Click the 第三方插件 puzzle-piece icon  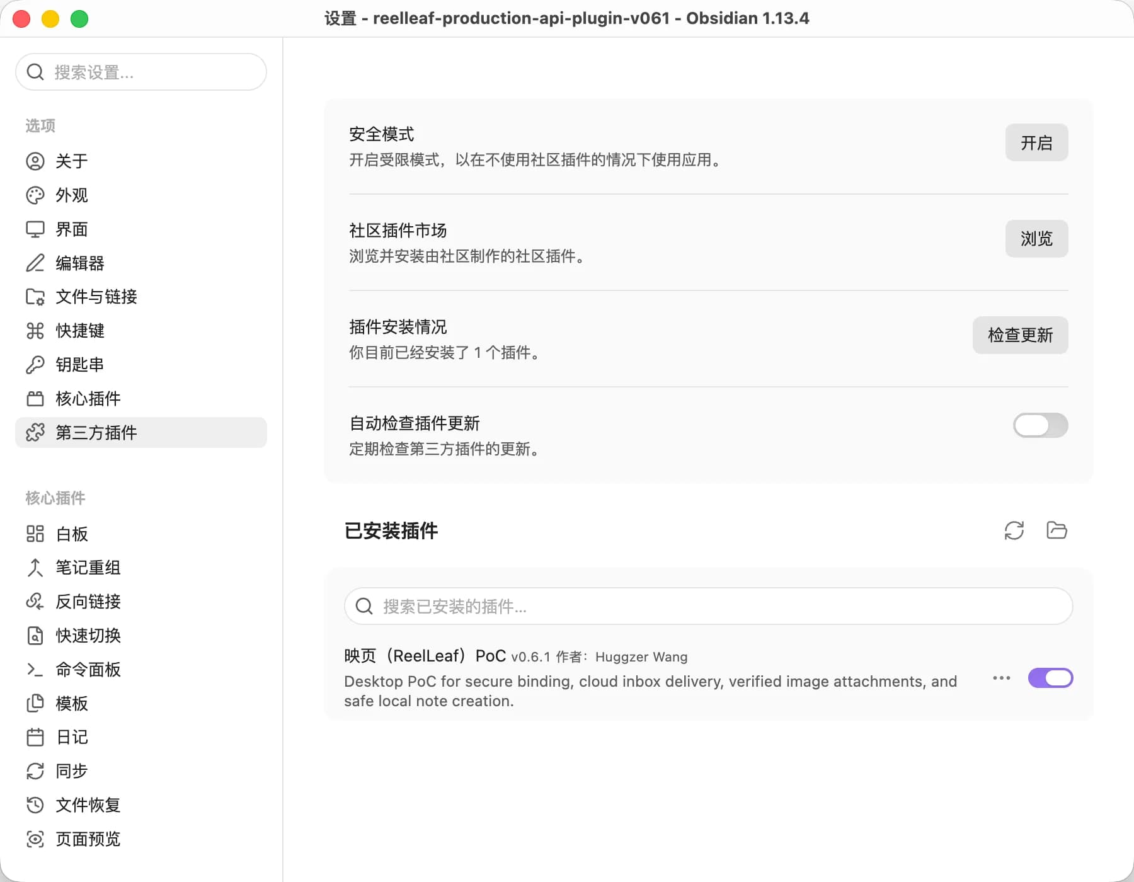tap(35, 433)
